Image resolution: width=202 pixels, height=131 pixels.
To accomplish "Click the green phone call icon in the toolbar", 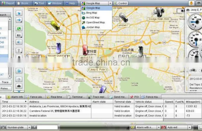I will tap(19, 29).
